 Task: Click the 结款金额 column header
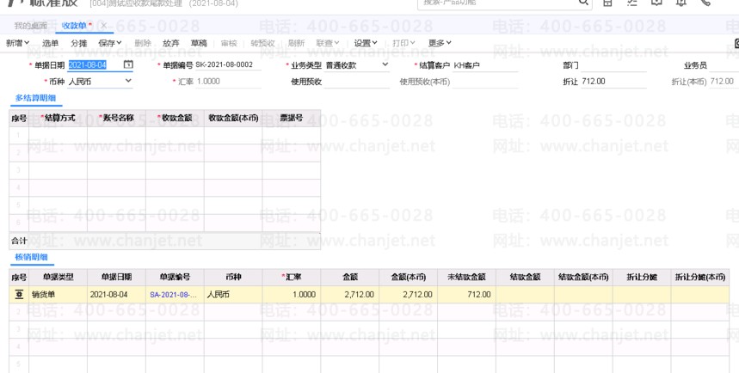click(x=525, y=277)
